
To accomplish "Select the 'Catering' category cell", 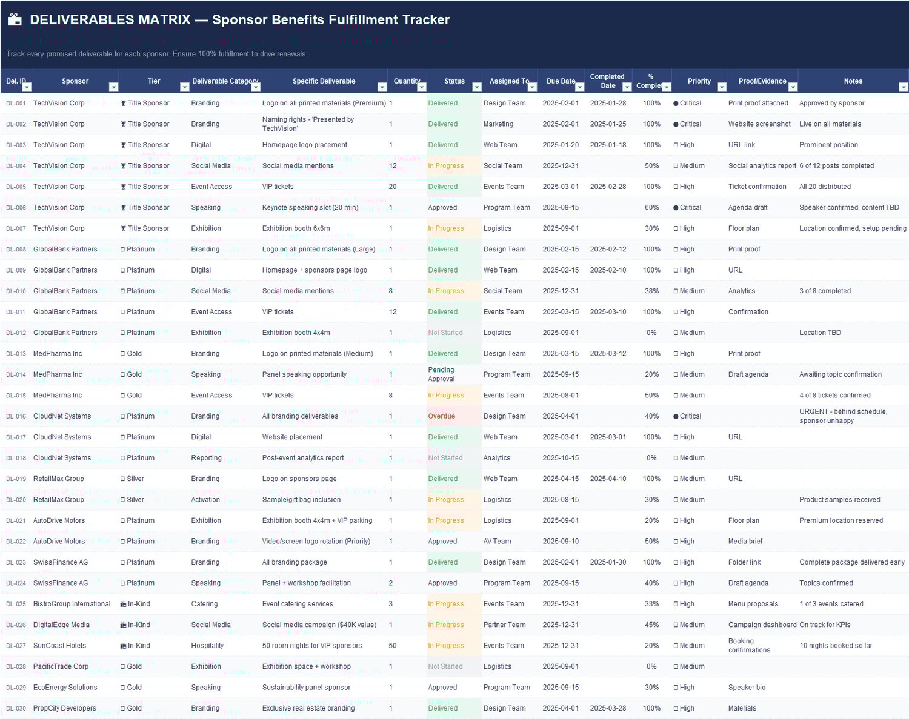I will [225, 604].
